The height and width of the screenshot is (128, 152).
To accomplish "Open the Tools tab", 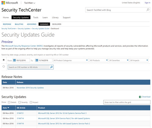I will [36, 17].
